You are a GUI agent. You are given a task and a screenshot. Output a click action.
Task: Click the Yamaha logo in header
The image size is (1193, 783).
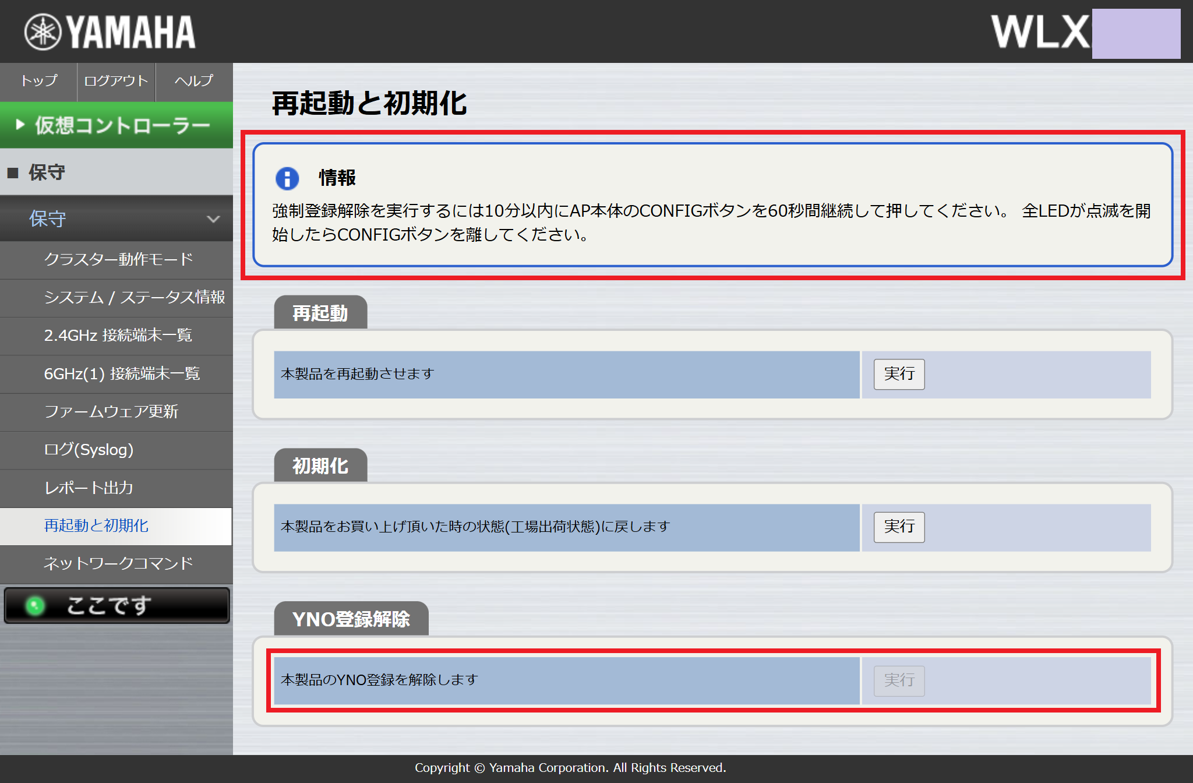coord(110,32)
